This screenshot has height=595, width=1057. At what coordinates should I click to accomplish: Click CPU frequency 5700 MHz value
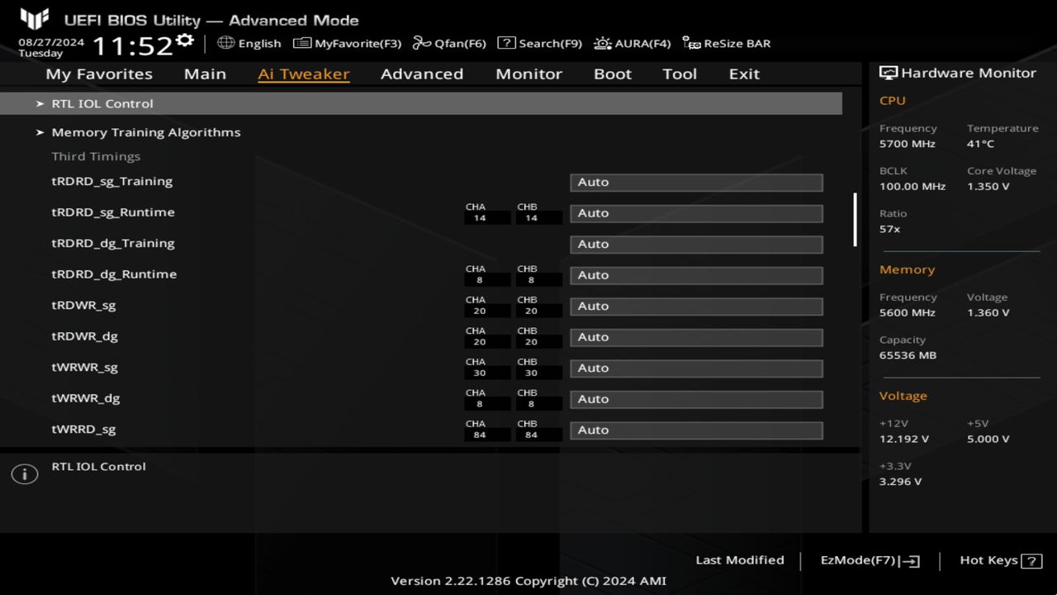coord(908,144)
